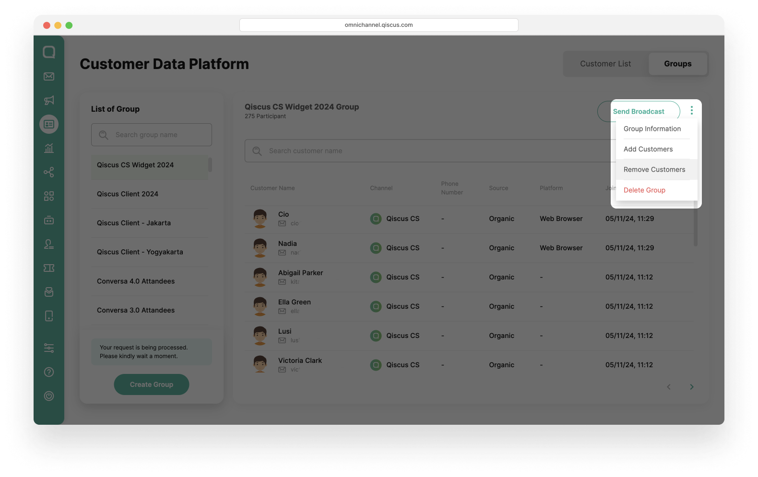Open the Agent person icon in the sidebar
Image resolution: width=758 pixels, height=477 pixels.
(x=49, y=244)
